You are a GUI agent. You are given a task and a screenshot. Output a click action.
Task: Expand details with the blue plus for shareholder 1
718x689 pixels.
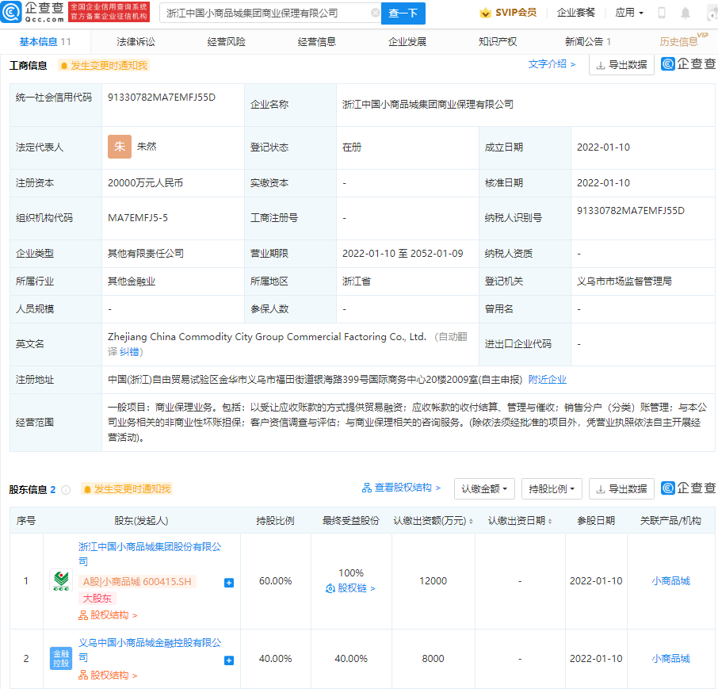pyautogui.click(x=227, y=582)
